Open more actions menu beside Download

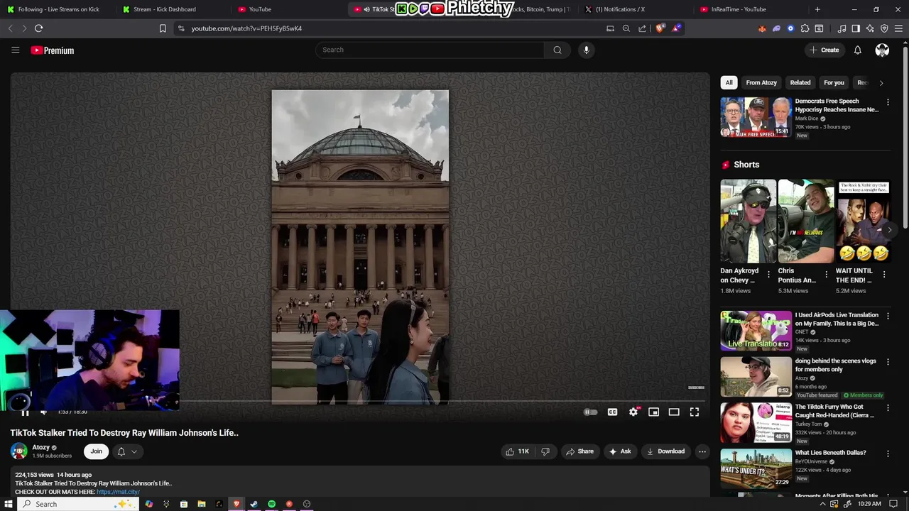click(702, 451)
